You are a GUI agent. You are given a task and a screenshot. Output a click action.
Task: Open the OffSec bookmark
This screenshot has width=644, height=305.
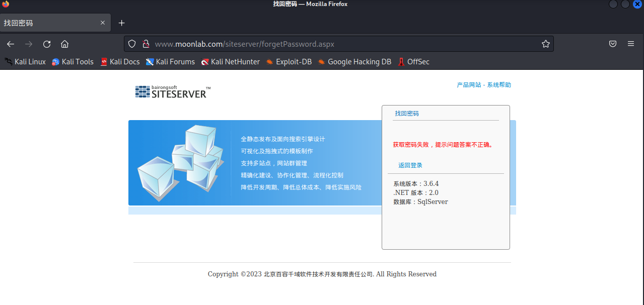tap(413, 61)
